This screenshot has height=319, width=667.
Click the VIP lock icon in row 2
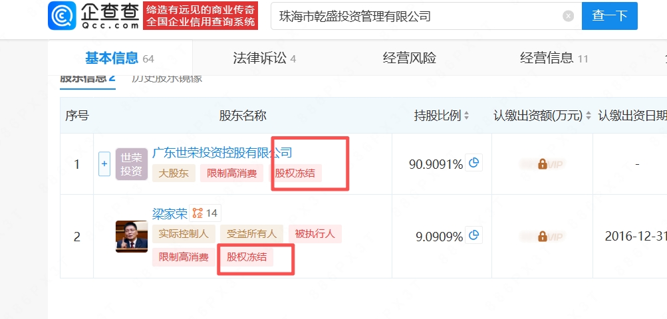click(543, 236)
